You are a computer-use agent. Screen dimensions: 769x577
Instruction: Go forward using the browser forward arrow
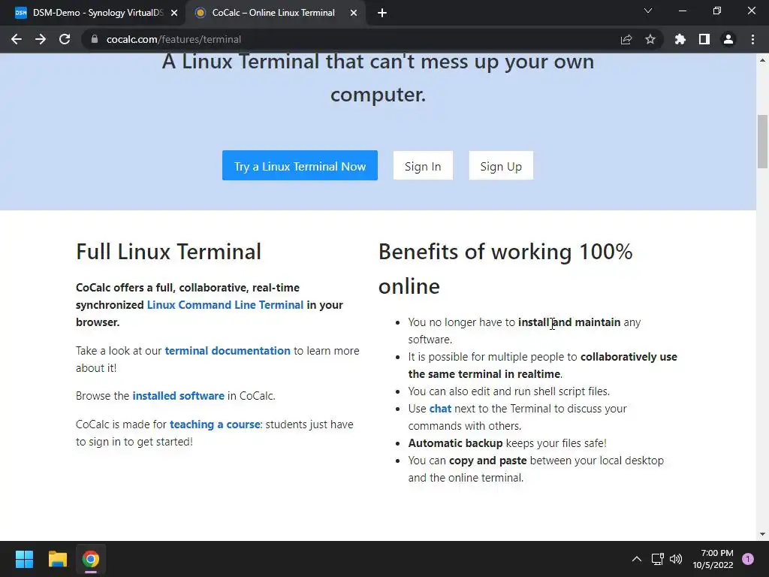[x=41, y=39]
